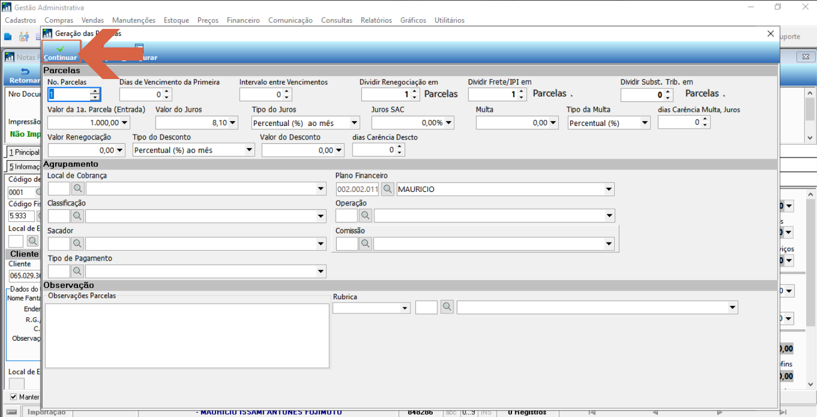Viewport: 817px width, 417px height.
Task: Expand the Local de Cobrança list
Action: pyautogui.click(x=321, y=189)
